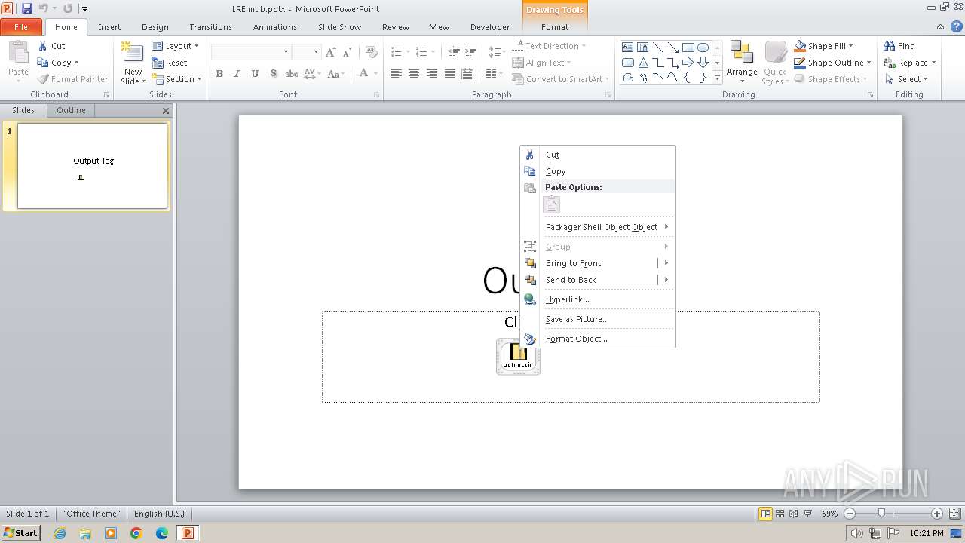
Task: Center the paragraph text
Action: [414, 74]
